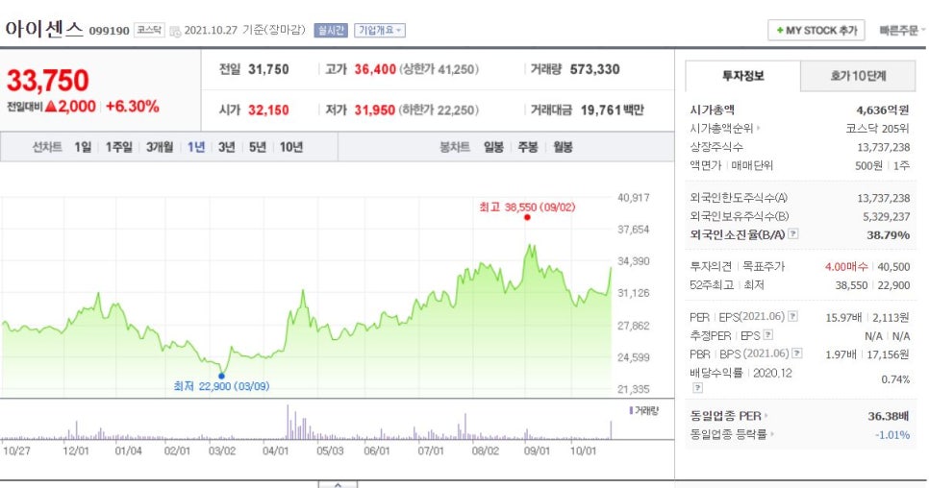Image resolution: width=929 pixels, height=488 pixels.
Task: Click the blue 최저 22,900 marker
Action: click(221, 376)
